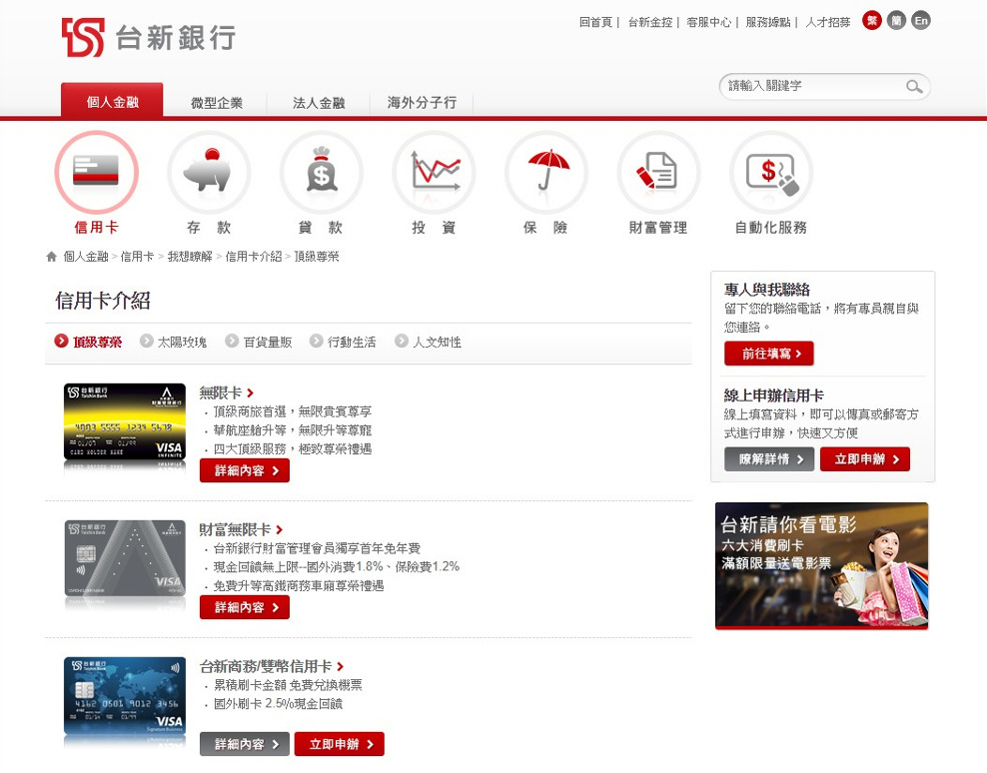This screenshot has height=773, width=987.
Task: Switch to the 微型企業 tab
Action: coord(217,103)
